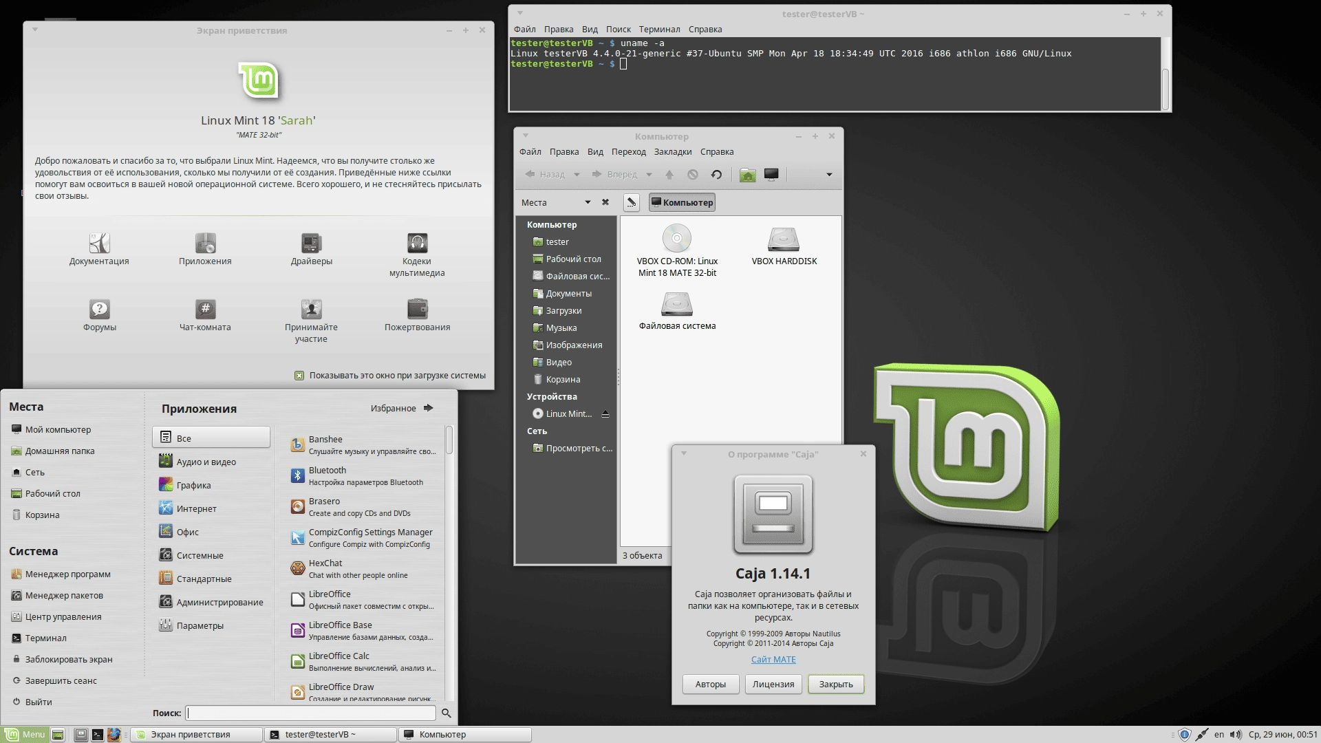Open Чат-комната hash icon
The image size is (1321, 743).
pyautogui.click(x=205, y=309)
